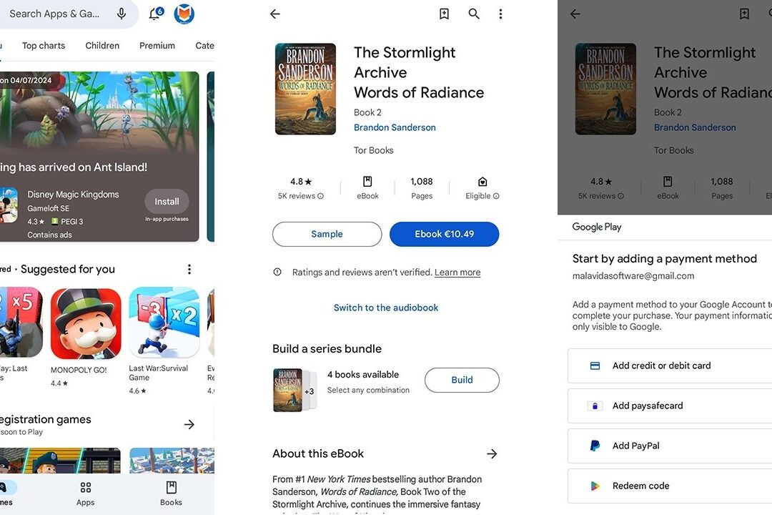Image resolution: width=772 pixels, height=515 pixels.
Task: Switch to the audiobook
Action: coord(385,308)
